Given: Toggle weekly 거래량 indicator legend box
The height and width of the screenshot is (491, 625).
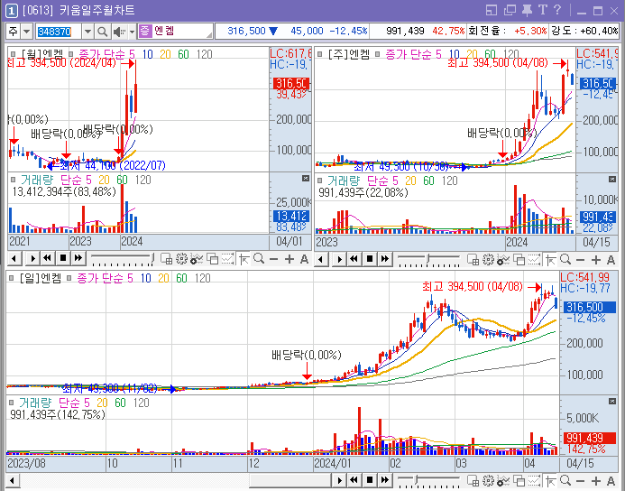Looking at the screenshot, I should click(x=319, y=181).
